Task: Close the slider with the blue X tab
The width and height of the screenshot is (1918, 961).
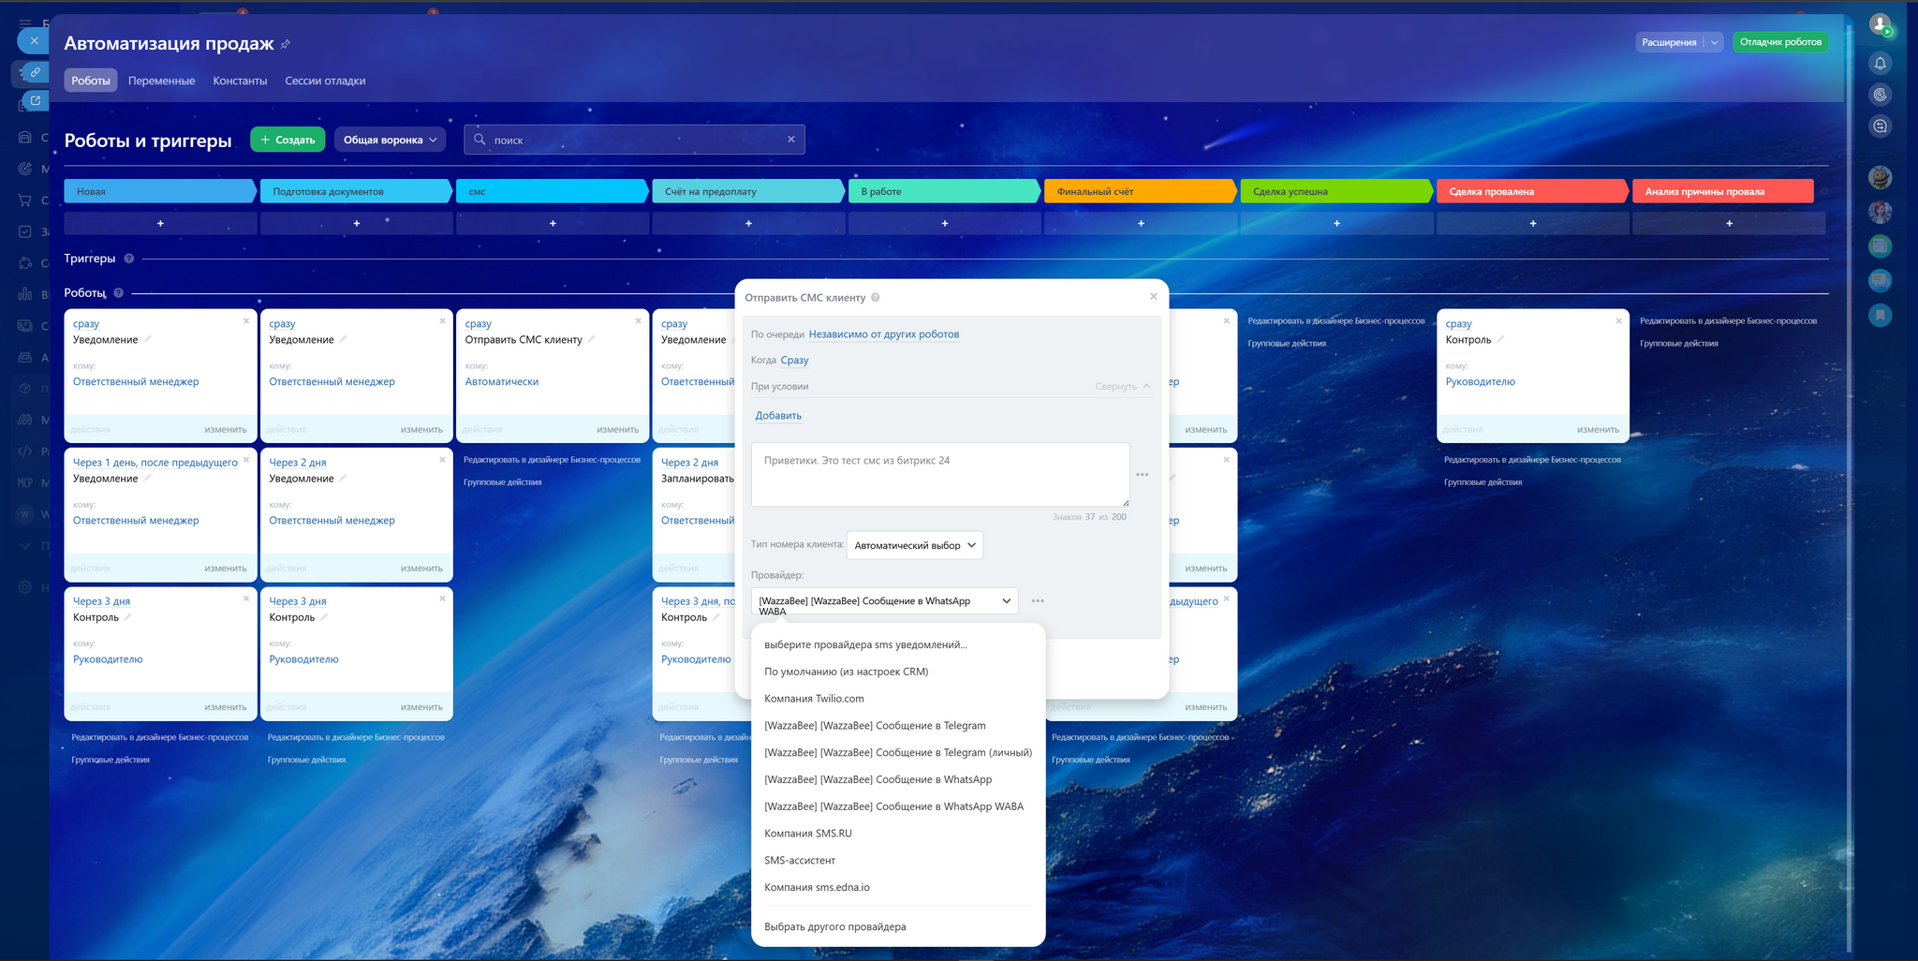Action: pos(34,40)
